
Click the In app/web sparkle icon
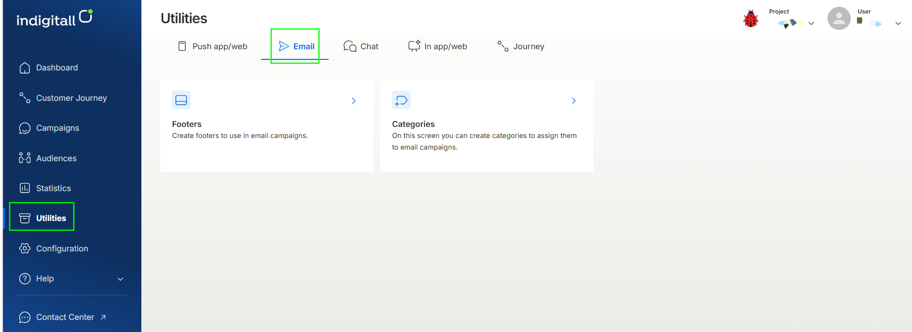[415, 46]
